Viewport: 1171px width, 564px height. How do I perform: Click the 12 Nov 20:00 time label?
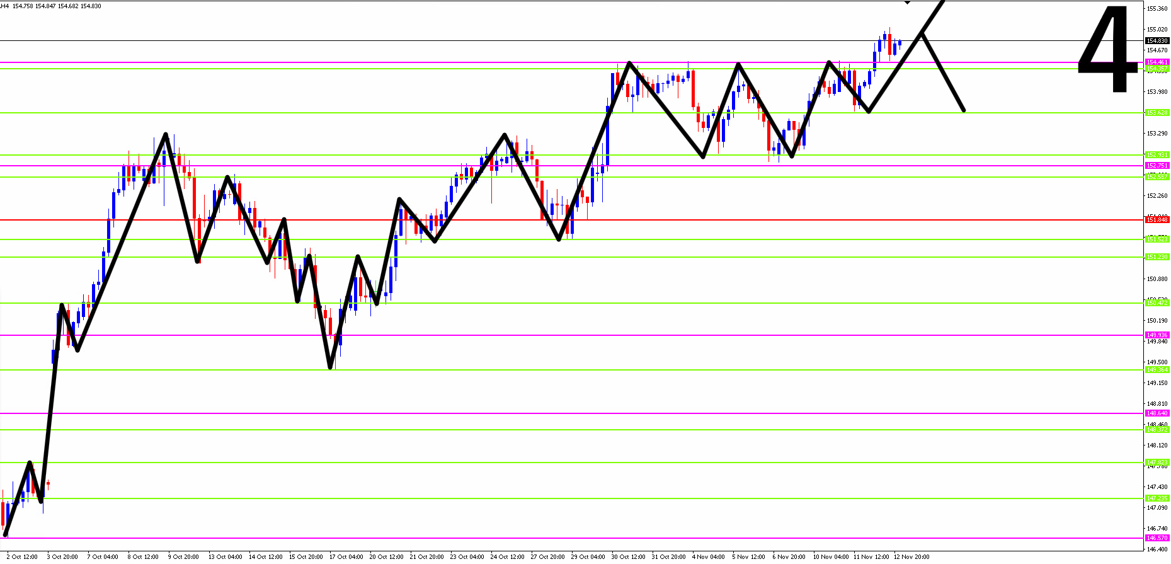911,557
